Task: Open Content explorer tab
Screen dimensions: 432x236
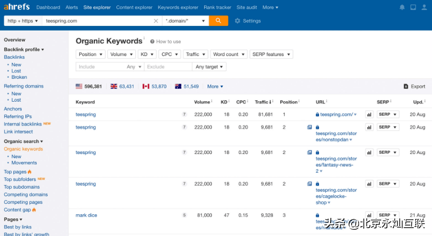Action: pos(134,7)
